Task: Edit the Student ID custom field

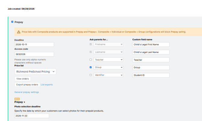Action: (151, 75)
